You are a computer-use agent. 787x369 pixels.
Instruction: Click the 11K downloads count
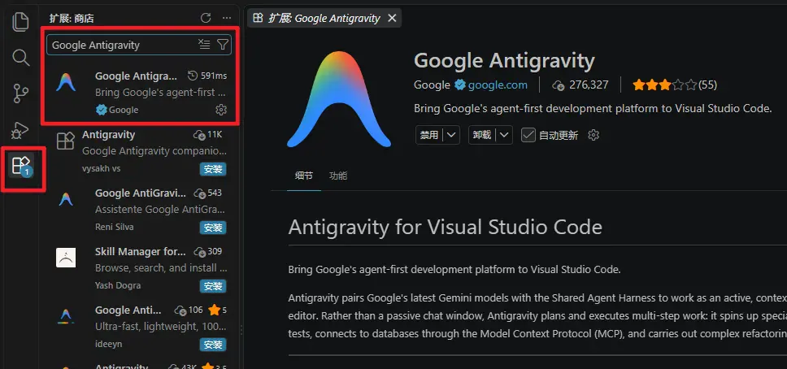click(x=207, y=135)
